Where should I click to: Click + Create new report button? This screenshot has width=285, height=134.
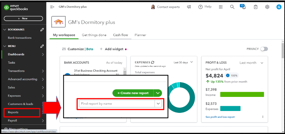pos(133,93)
